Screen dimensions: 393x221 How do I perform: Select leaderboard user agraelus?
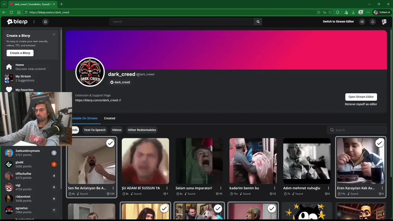31,210
